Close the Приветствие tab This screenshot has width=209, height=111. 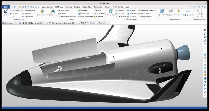coord(16,23)
